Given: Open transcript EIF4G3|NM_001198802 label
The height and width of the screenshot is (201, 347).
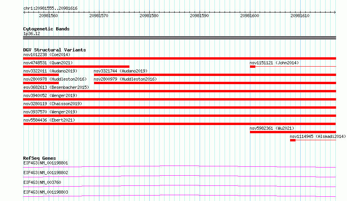Looking at the screenshot, I should point(46,173).
